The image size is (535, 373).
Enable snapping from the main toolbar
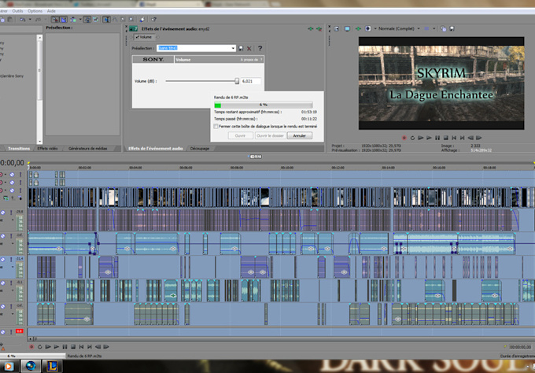(x=54, y=20)
